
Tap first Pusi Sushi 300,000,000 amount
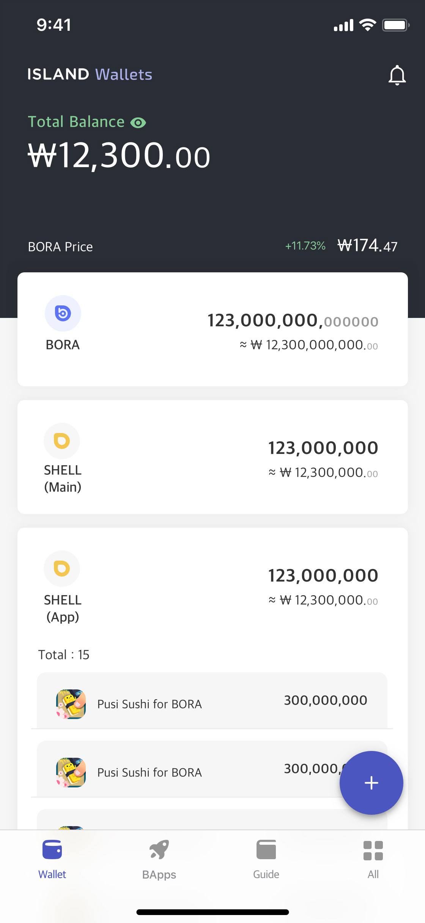(x=326, y=700)
